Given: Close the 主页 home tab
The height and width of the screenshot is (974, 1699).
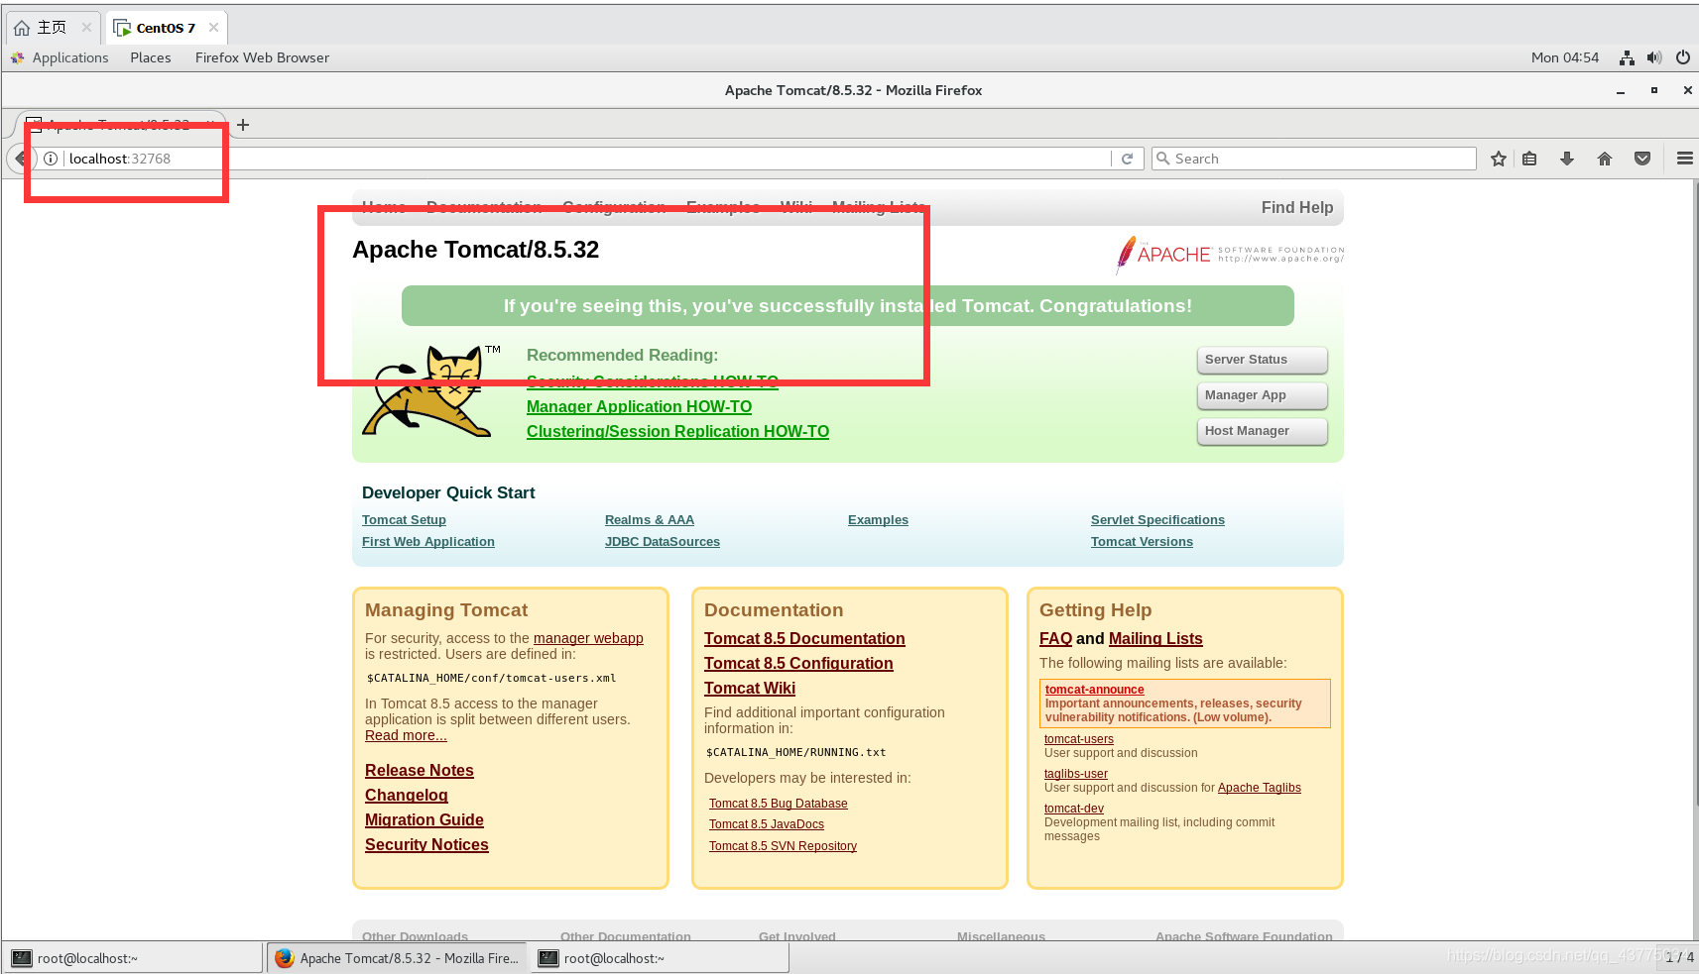Looking at the screenshot, I should (x=86, y=28).
